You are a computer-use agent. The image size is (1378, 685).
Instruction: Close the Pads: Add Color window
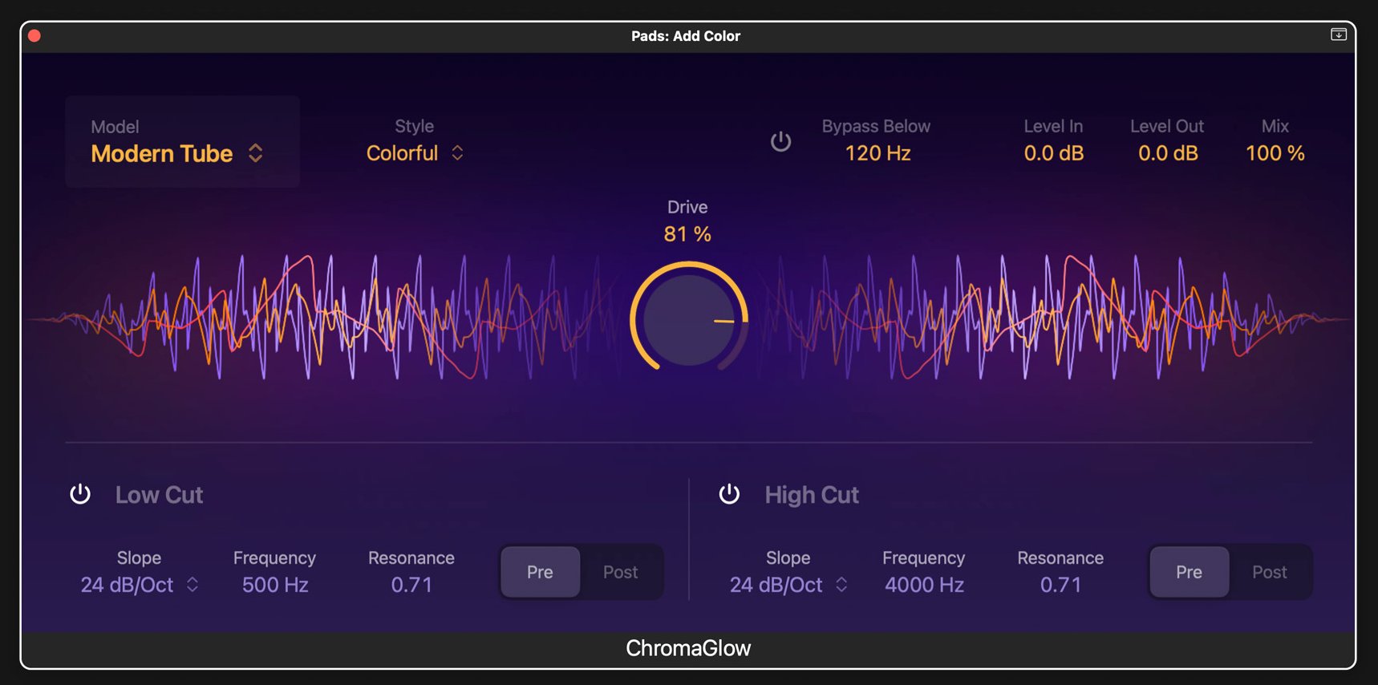click(34, 35)
